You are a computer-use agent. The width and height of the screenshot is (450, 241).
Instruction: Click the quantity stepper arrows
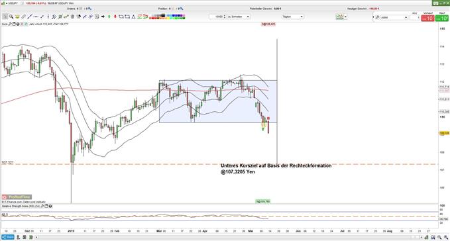click(x=225, y=17)
